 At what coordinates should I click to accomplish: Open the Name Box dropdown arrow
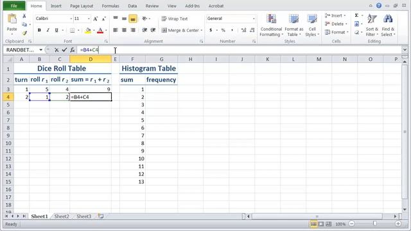click(40, 50)
